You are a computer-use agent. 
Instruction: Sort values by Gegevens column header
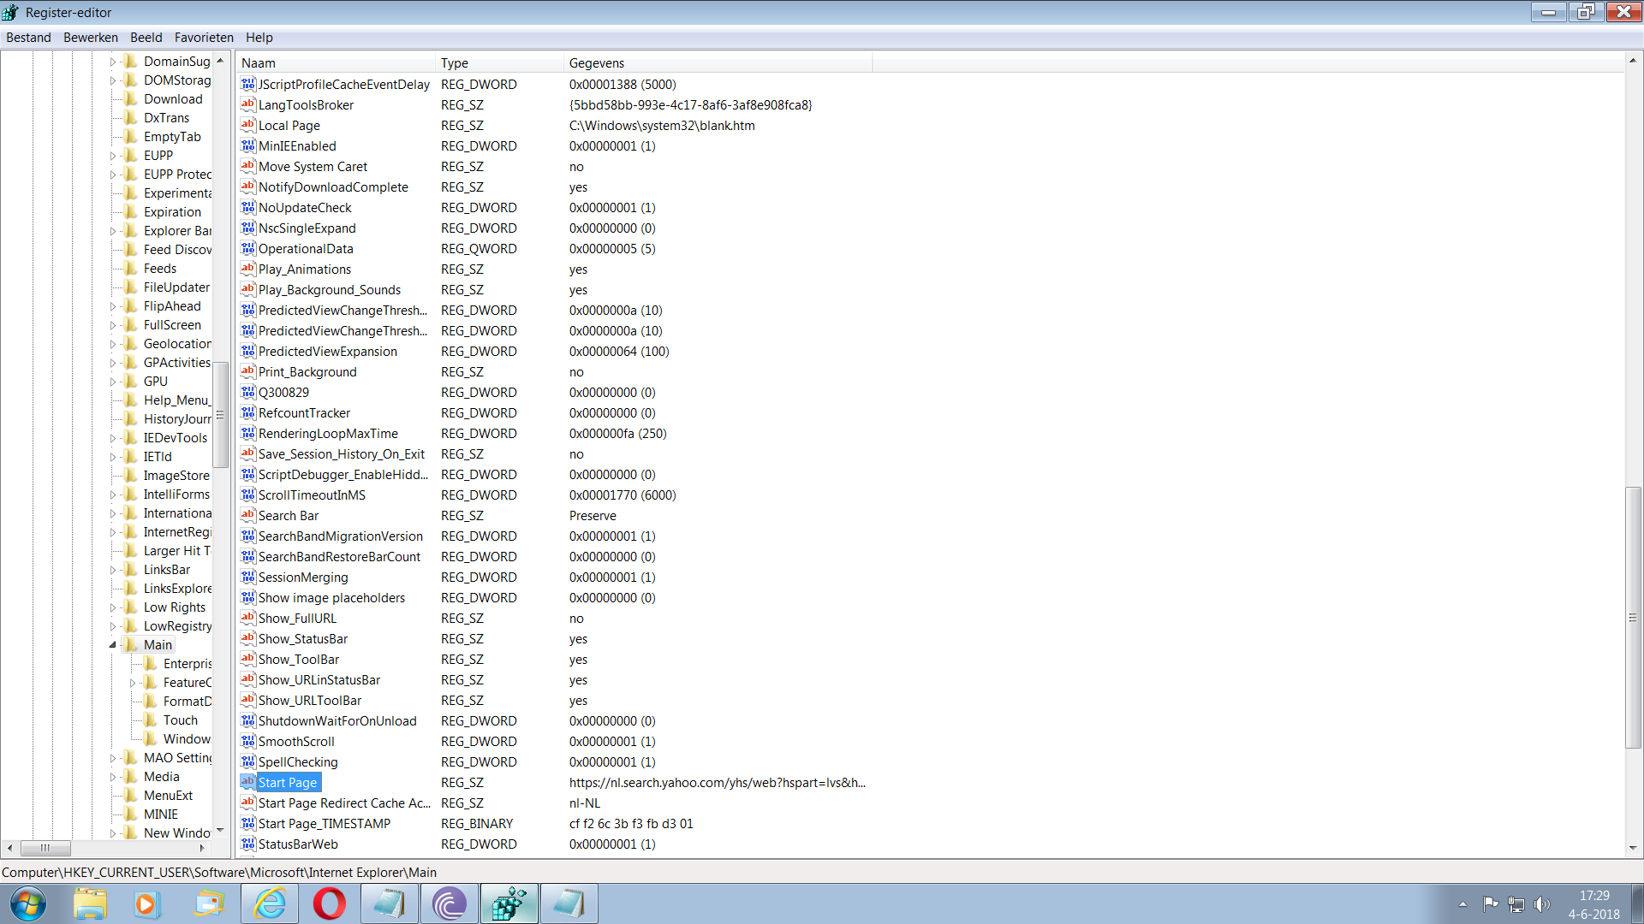coord(718,63)
